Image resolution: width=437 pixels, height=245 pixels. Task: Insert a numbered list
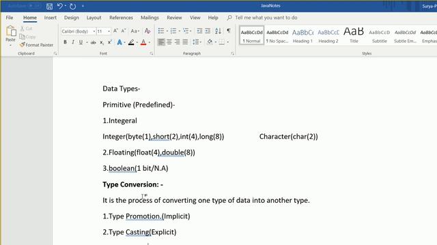click(x=173, y=31)
